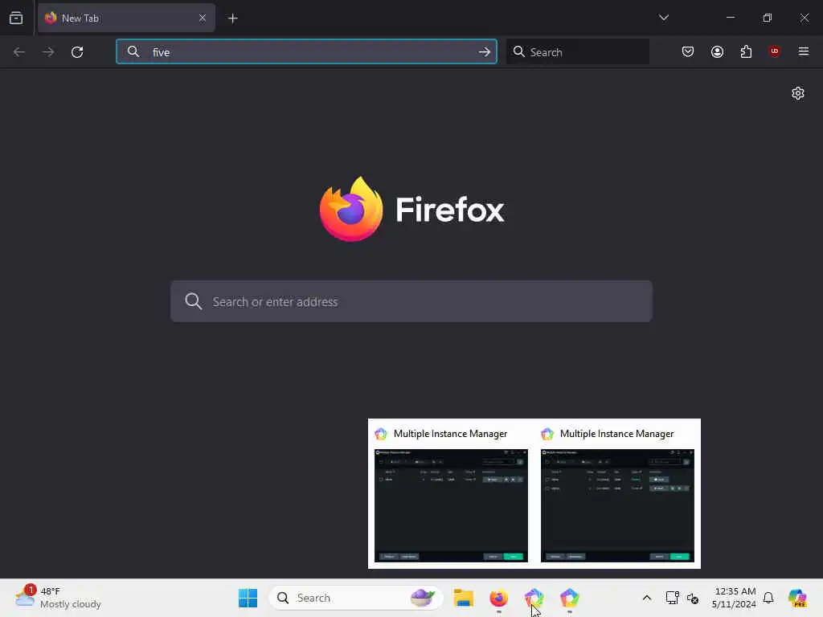Reload the current page

pos(77,52)
